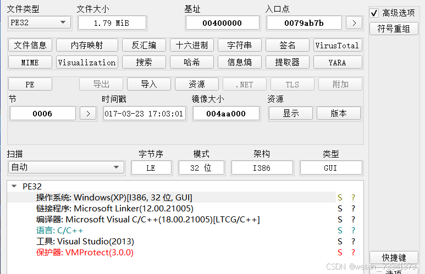Image resolution: width=425 pixels, height=274 pixels.
Task: Click the 文件大小 1.79 MiB field
Action: pyautogui.click(x=112, y=23)
